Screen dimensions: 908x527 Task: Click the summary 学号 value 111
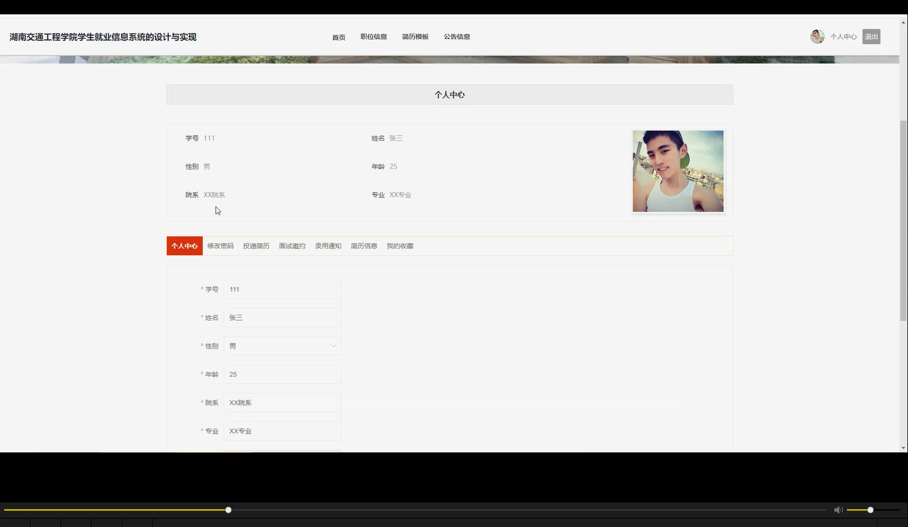209,138
